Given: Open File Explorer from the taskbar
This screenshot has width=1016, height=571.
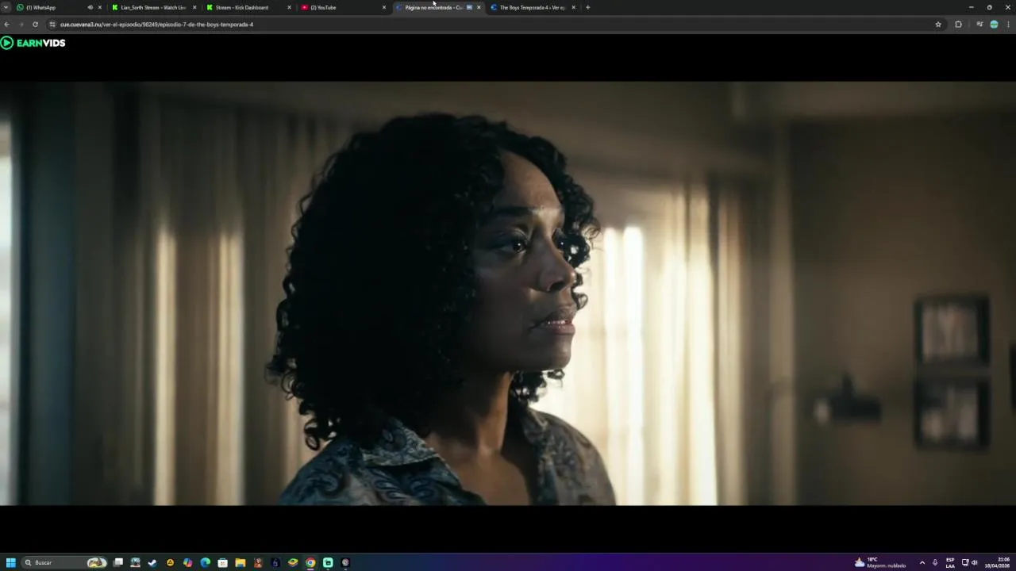Looking at the screenshot, I should click(x=240, y=562).
